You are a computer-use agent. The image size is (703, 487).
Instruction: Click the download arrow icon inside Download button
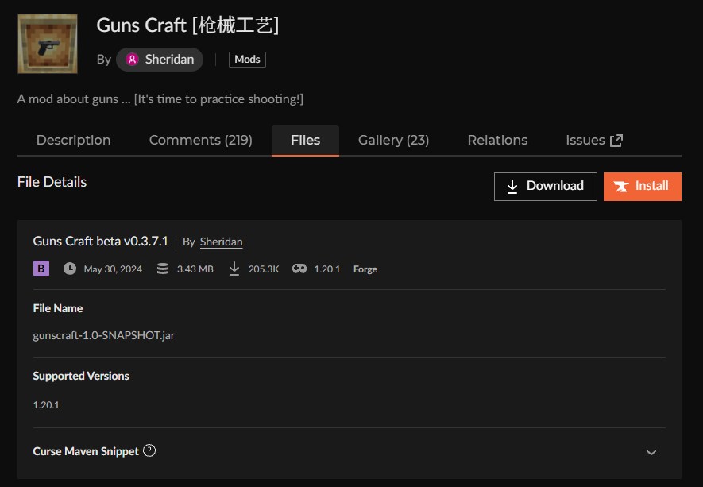point(512,186)
